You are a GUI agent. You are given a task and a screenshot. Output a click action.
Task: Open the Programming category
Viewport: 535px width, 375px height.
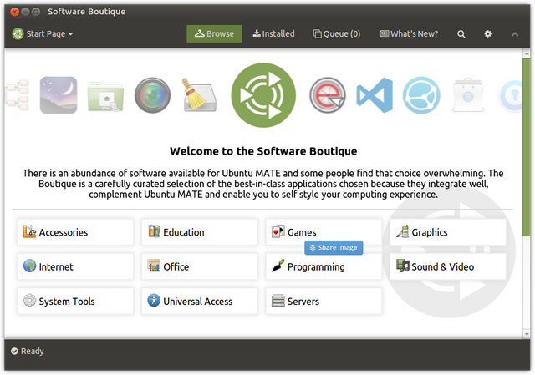[324, 266]
